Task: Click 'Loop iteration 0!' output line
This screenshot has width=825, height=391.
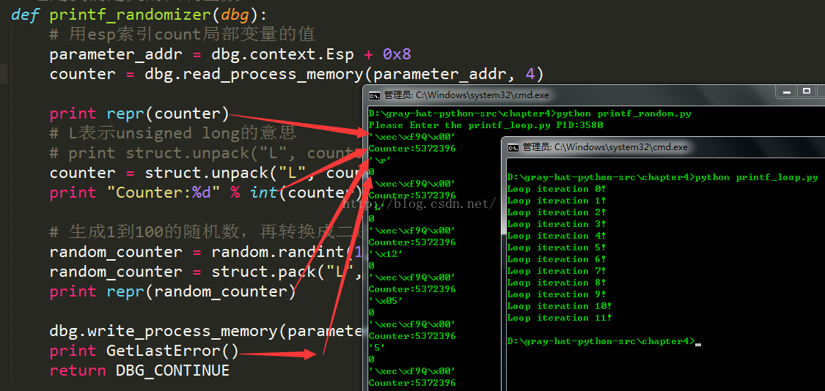Action: (556, 189)
